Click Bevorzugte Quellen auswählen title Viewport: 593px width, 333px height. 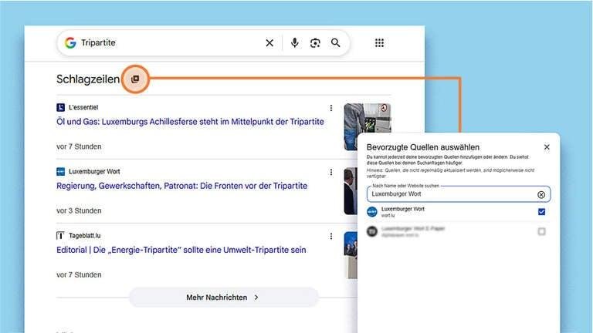[x=423, y=147]
